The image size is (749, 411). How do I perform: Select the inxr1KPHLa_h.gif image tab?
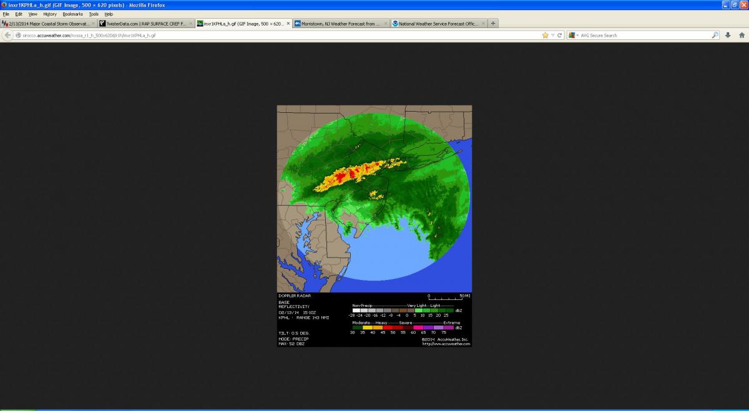pos(243,24)
